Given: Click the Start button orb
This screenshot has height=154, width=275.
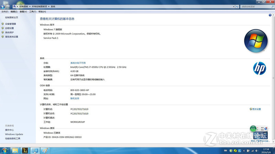Looking at the screenshot, I should point(4,151).
